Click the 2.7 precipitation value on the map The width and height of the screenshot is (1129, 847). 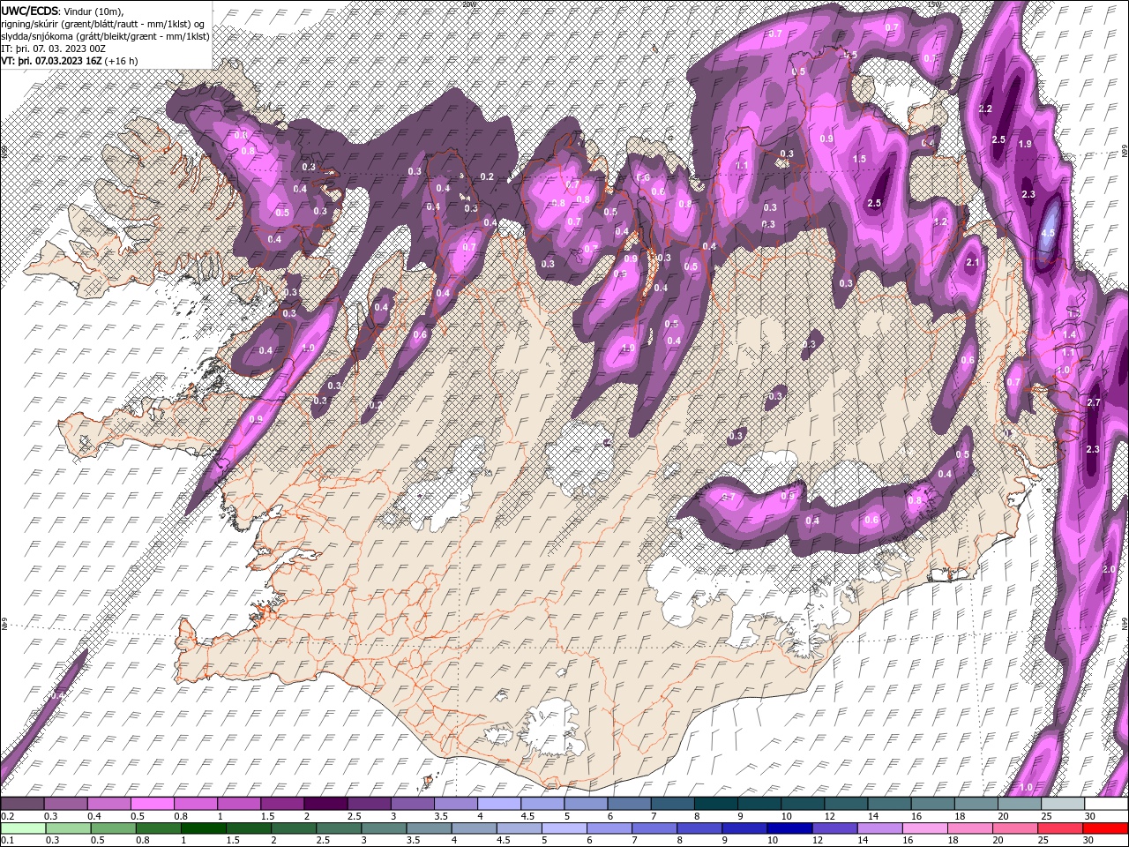click(1094, 402)
